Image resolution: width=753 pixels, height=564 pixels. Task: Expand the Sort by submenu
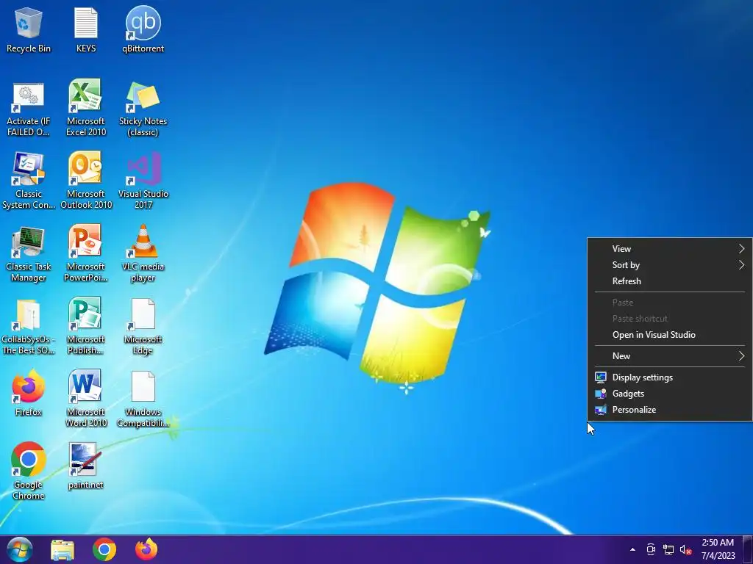point(669,265)
